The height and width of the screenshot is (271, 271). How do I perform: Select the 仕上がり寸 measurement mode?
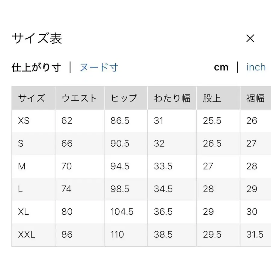click(x=36, y=67)
